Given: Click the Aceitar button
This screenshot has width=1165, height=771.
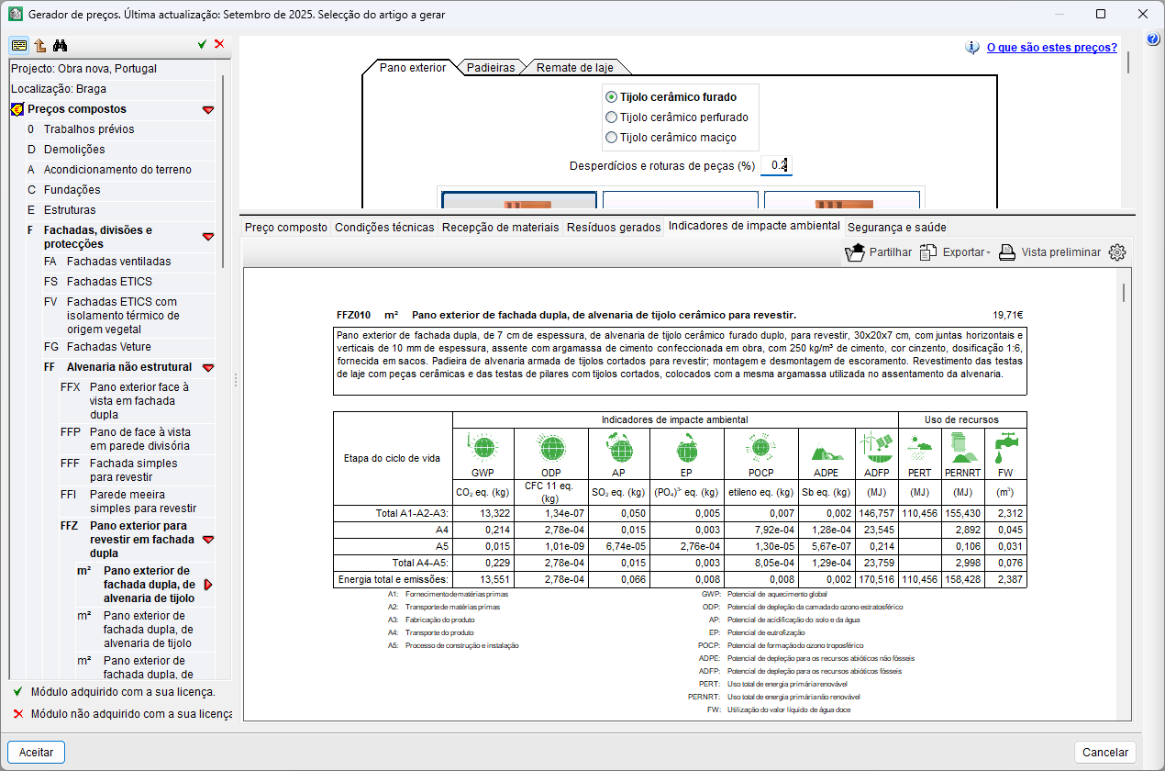Looking at the screenshot, I should (x=37, y=752).
